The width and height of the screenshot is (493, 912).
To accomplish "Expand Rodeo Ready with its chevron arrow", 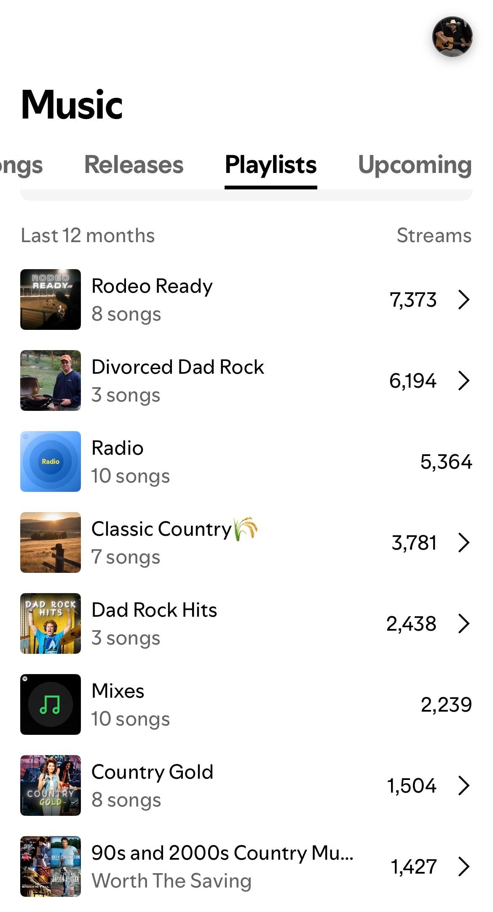I will 464,300.
